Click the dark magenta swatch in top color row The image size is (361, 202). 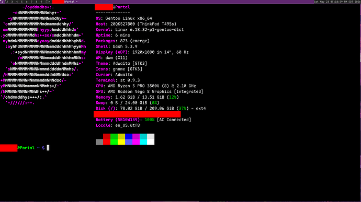[136, 137]
